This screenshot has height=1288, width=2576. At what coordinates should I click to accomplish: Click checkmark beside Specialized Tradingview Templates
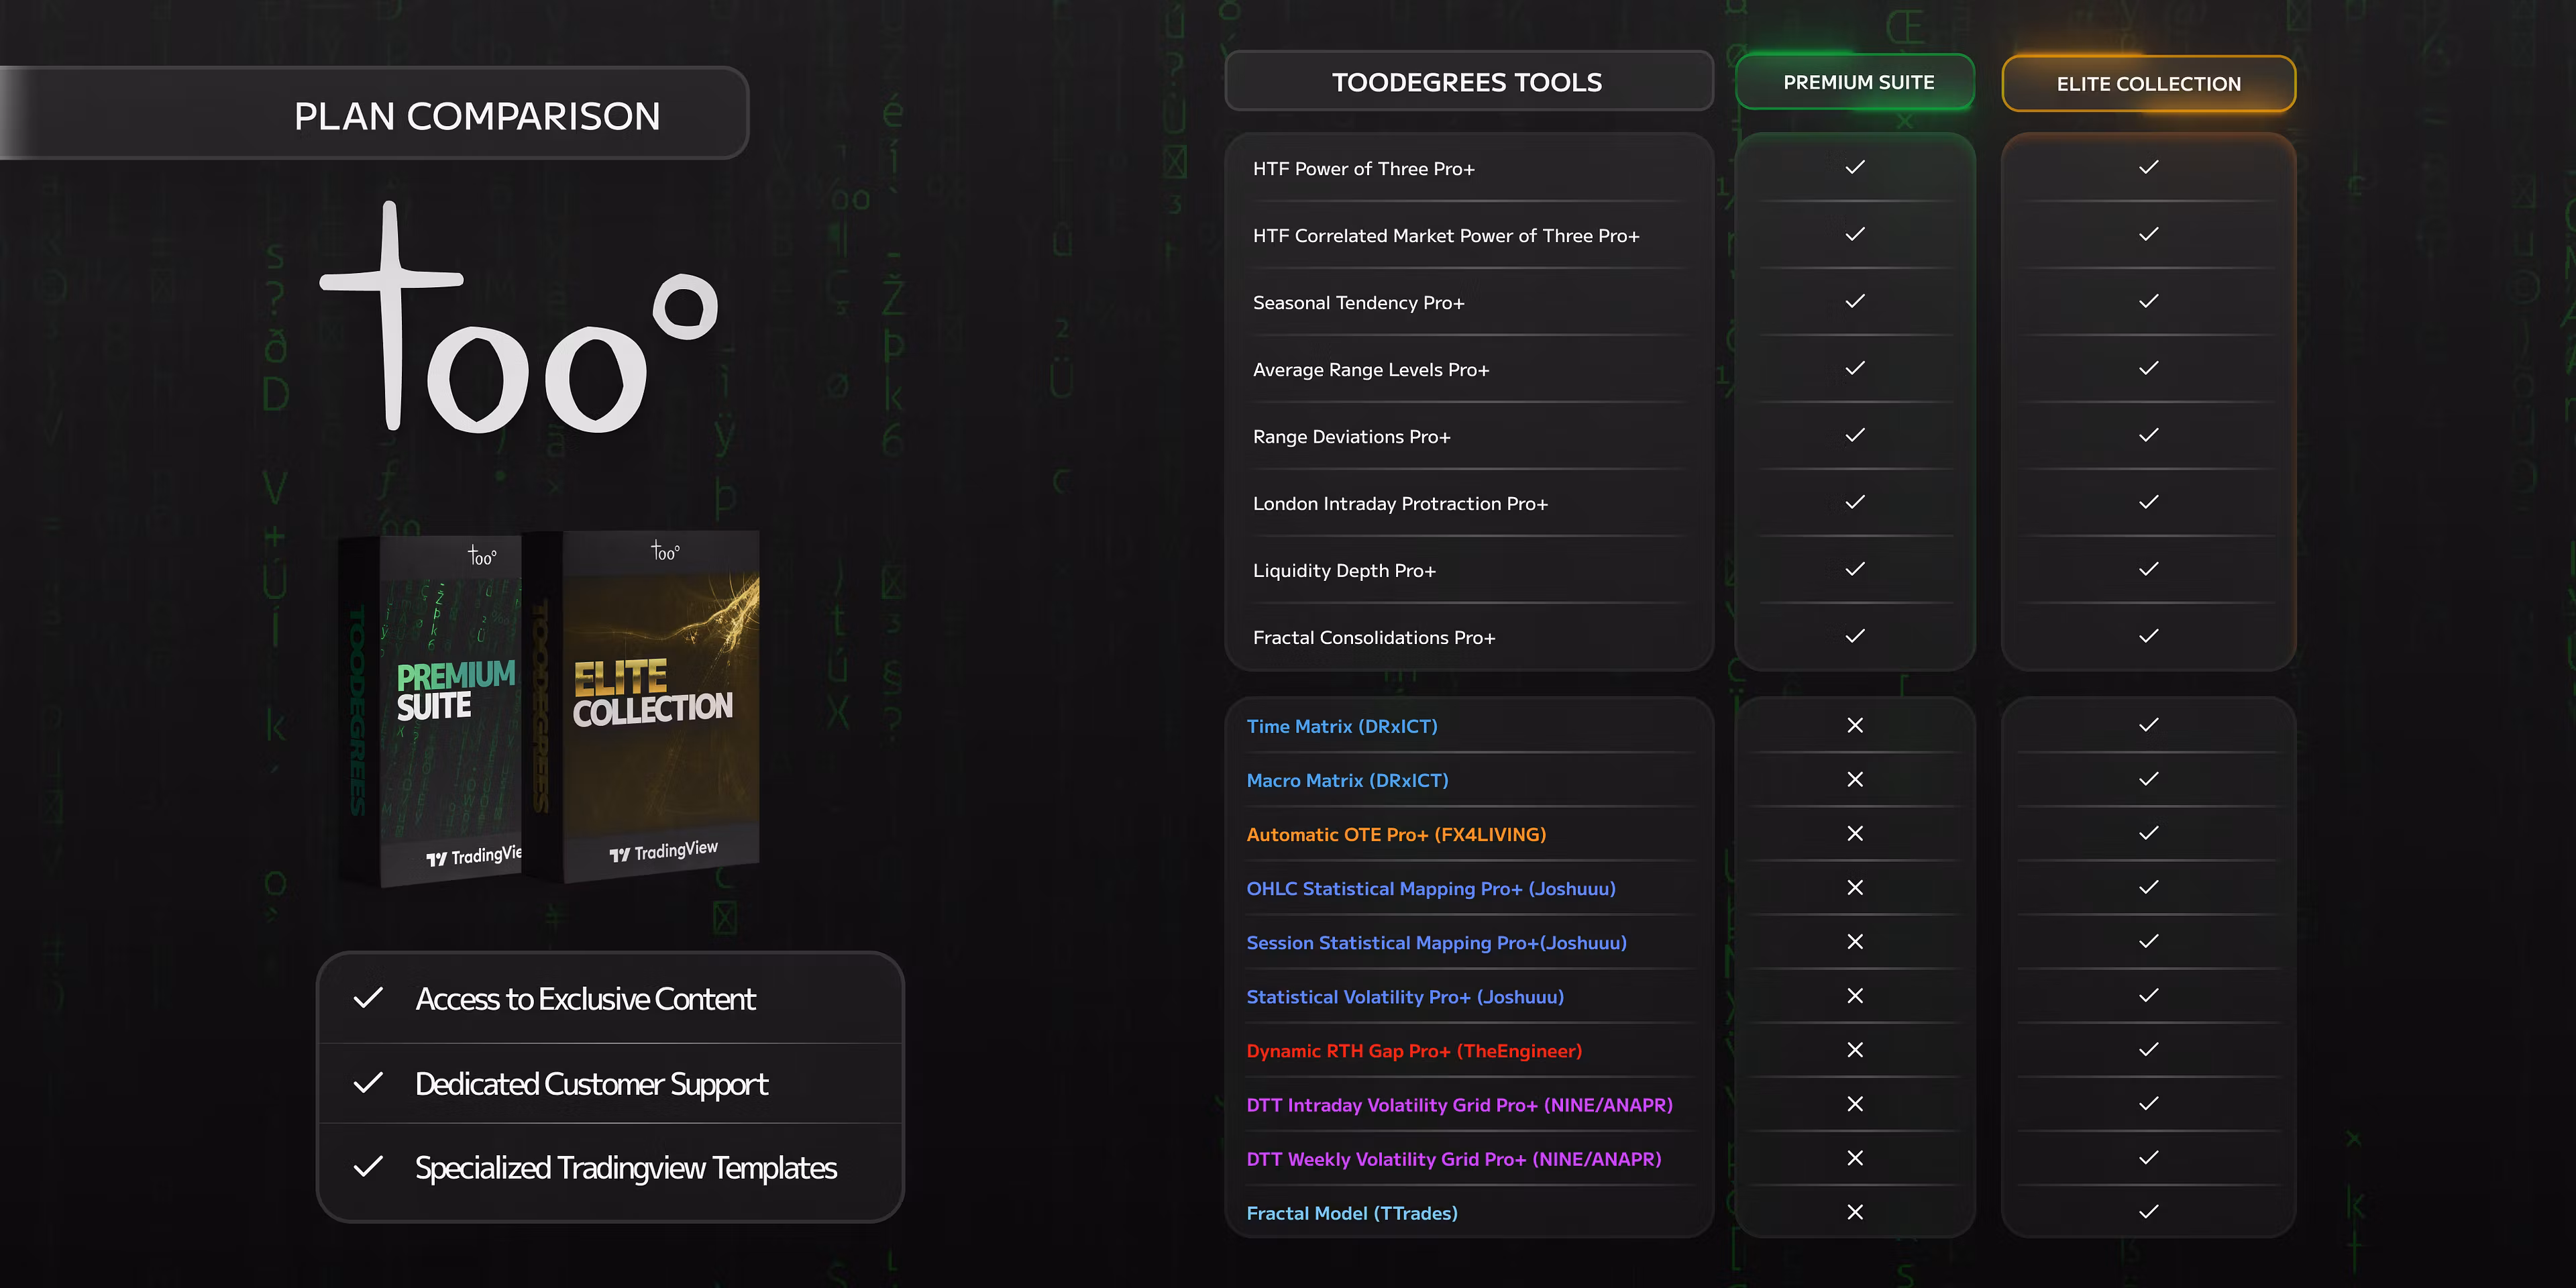coord(369,1167)
